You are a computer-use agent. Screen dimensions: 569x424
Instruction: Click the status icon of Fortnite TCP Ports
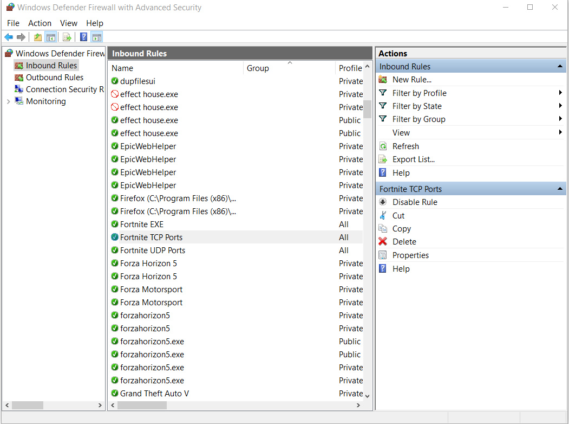(115, 237)
